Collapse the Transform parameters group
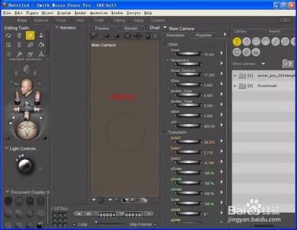Viewport: 297px width, 230px height. 165,132
